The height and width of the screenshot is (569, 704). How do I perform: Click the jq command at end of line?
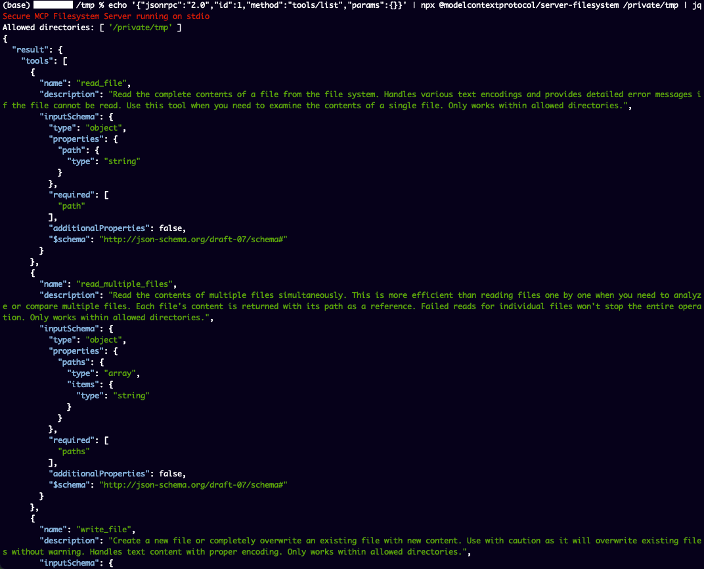[x=696, y=5]
